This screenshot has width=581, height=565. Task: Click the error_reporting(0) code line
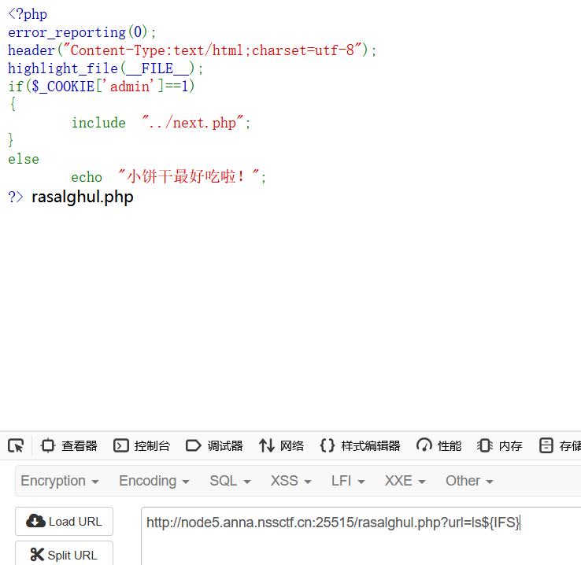82,32
